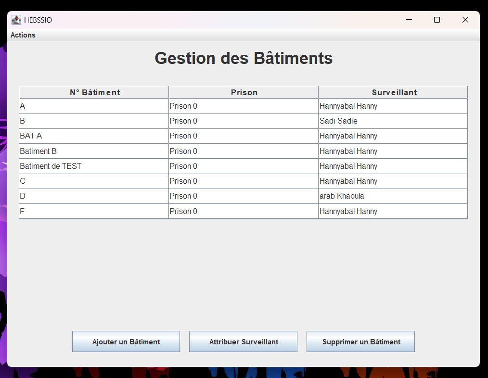Click Supprimer un Bâtiment button

click(361, 341)
